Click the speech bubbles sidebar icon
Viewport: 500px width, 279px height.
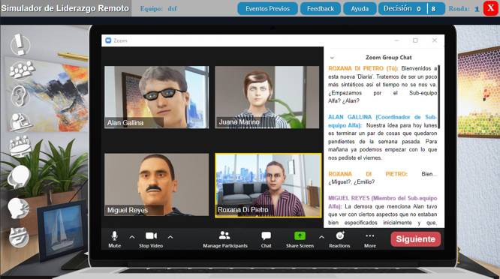tap(19, 177)
